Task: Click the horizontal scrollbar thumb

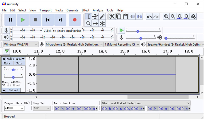Action: tap(158, 97)
